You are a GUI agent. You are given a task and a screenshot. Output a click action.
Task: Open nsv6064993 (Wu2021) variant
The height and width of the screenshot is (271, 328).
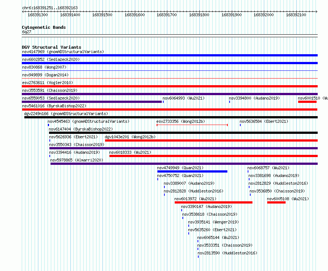point(184,98)
